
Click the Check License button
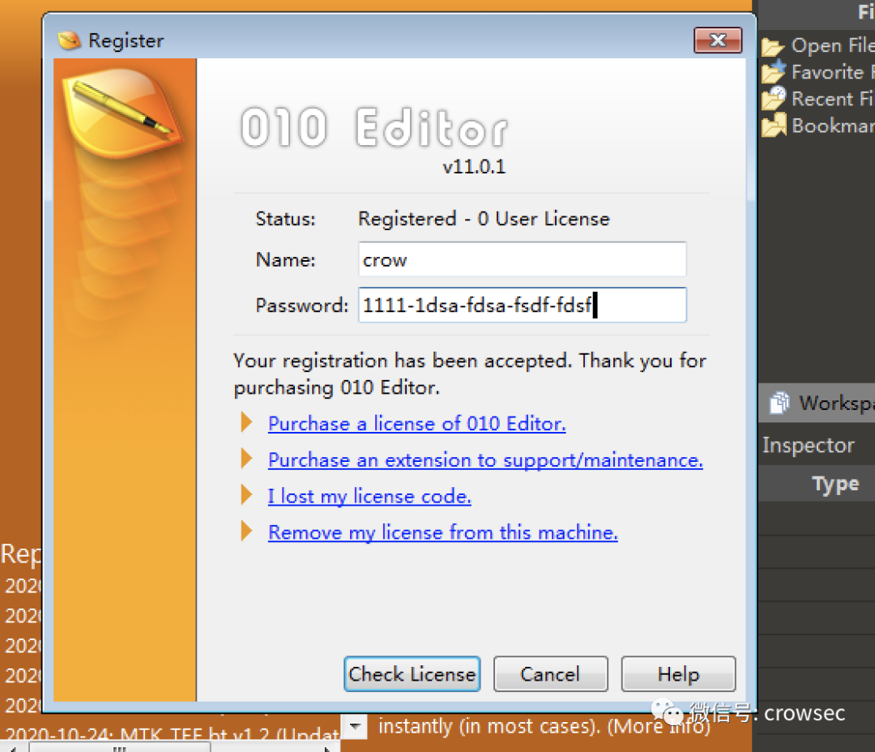pyautogui.click(x=412, y=674)
